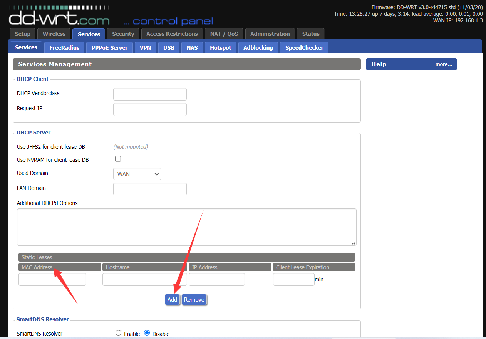Screen dimensions: 486x339
Task: Click the Client Lease Expiration minutes field
Action: (293, 279)
